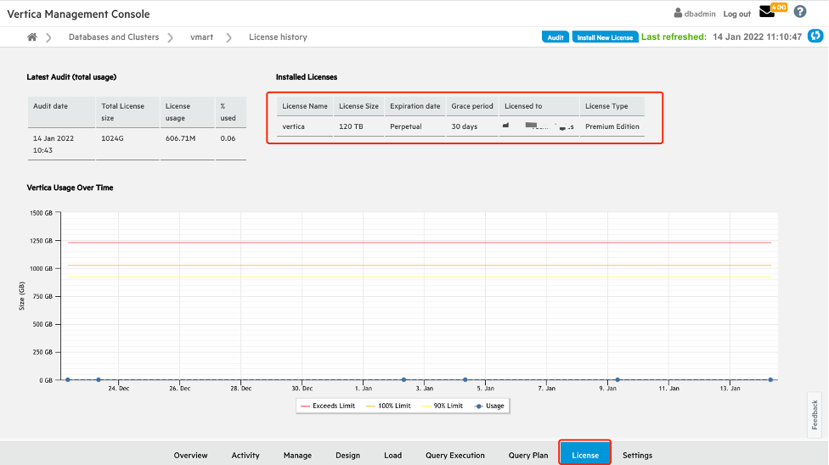
Task: Click the dbadmin username
Action: (x=700, y=14)
